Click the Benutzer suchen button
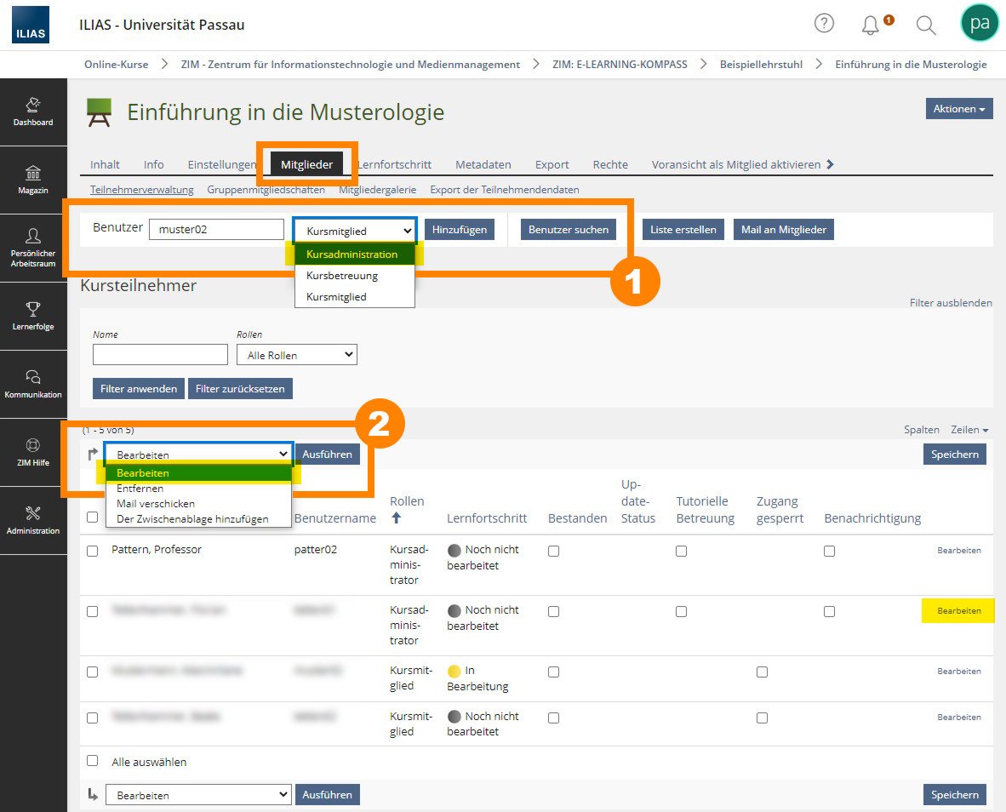 click(569, 229)
